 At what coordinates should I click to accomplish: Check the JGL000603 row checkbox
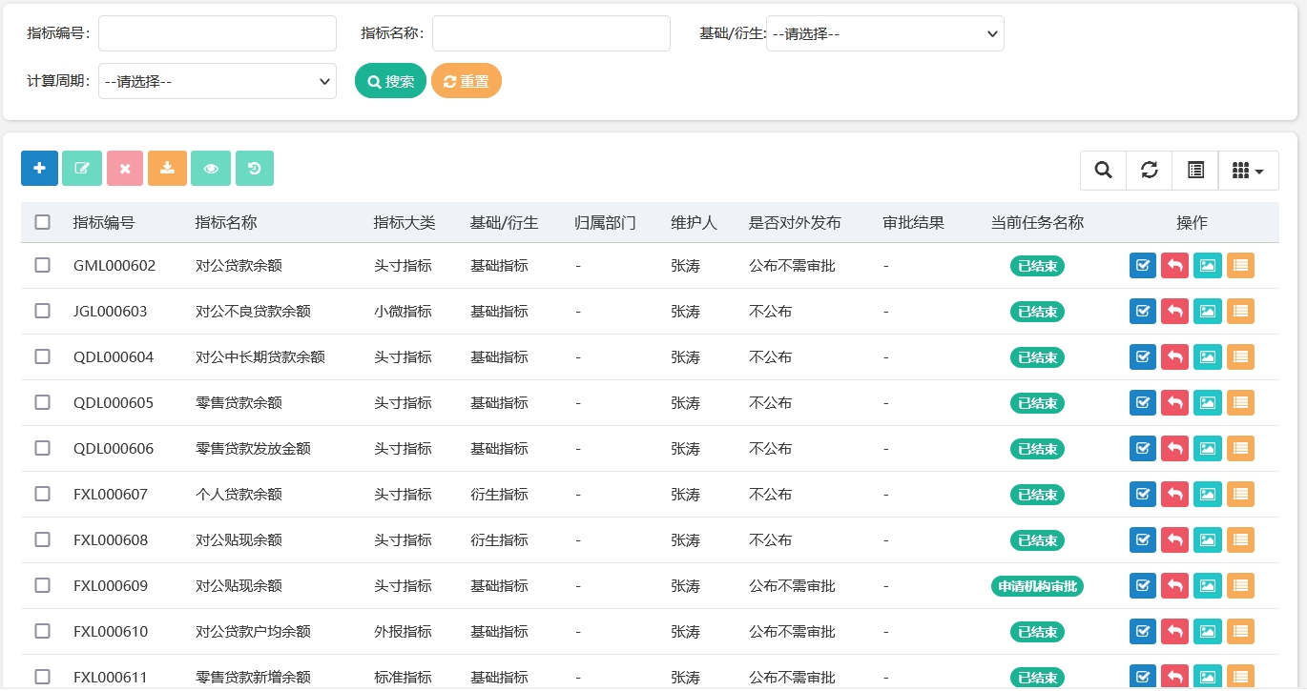click(42, 311)
